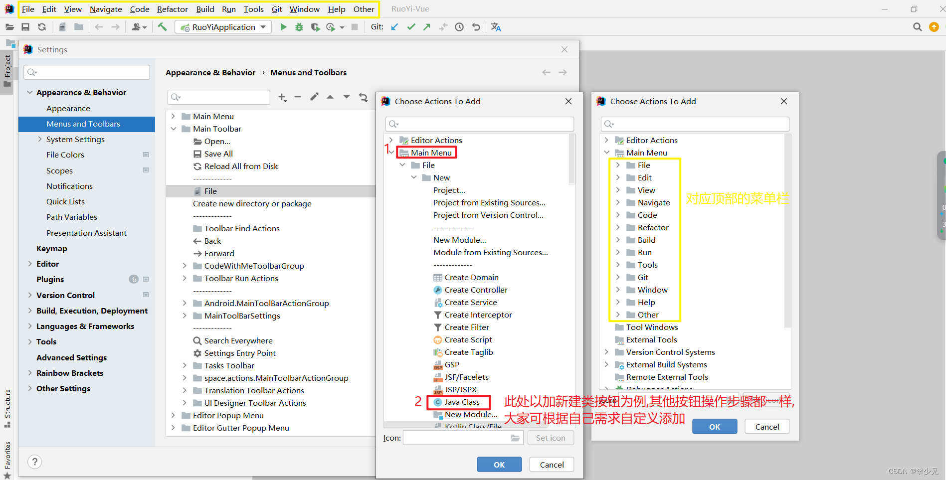Click the orange update notification icon
Viewport: 946px width, 480px height.
point(934,27)
